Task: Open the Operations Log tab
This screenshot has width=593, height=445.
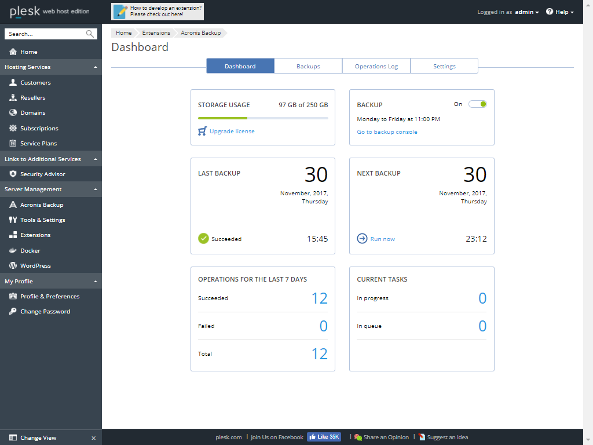Action: (376, 65)
